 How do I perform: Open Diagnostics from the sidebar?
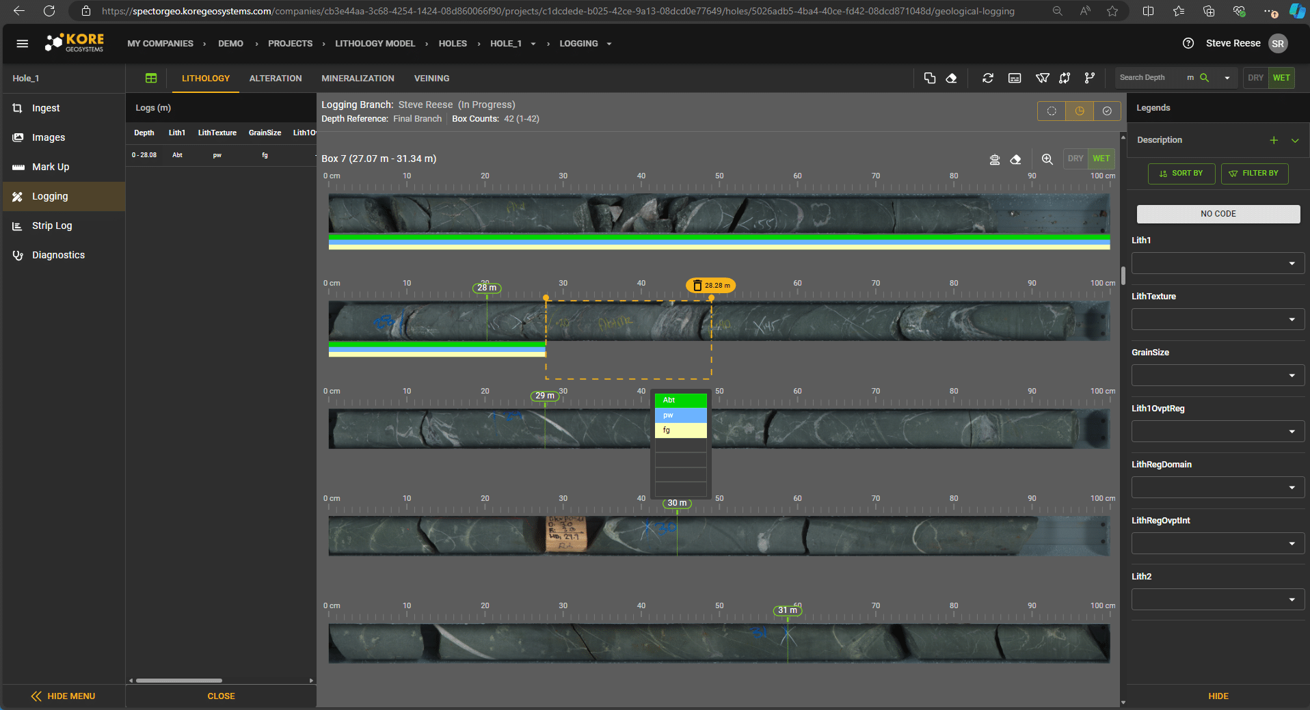pyautogui.click(x=64, y=255)
